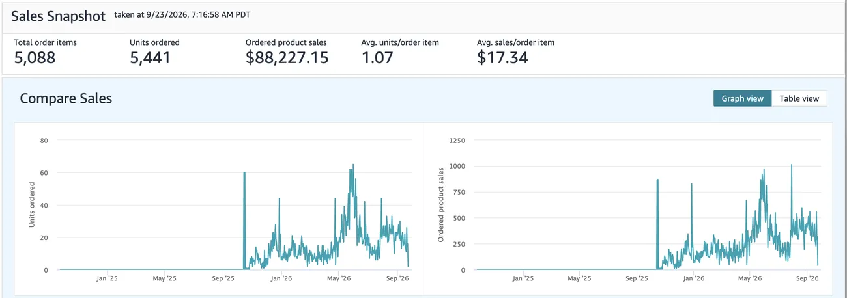Viewport: 847px width, 298px height.
Task: Select the 1250 tick on sales chart
Action: click(457, 140)
